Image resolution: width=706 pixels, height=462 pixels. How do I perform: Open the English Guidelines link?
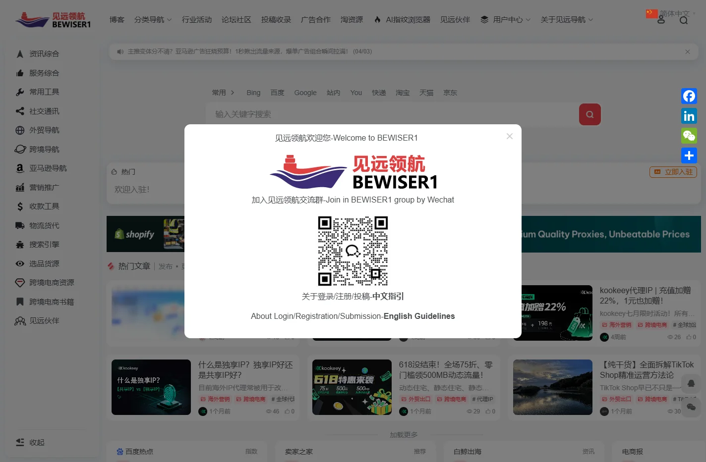[419, 316]
